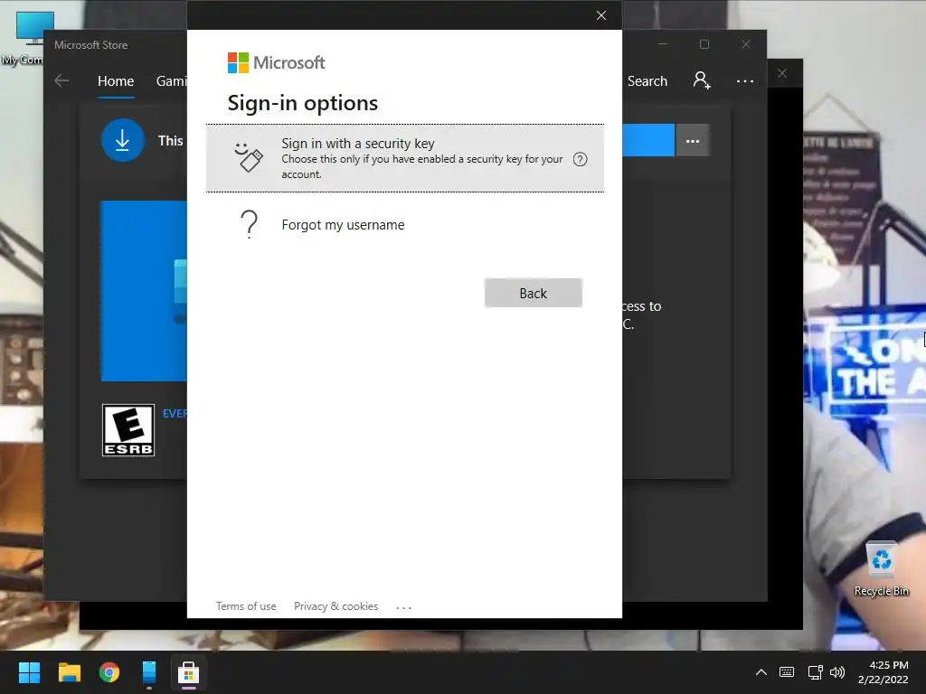Image resolution: width=926 pixels, height=694 pixels.
Task: Choose Sign in with a security key
Action: point(404,158)
